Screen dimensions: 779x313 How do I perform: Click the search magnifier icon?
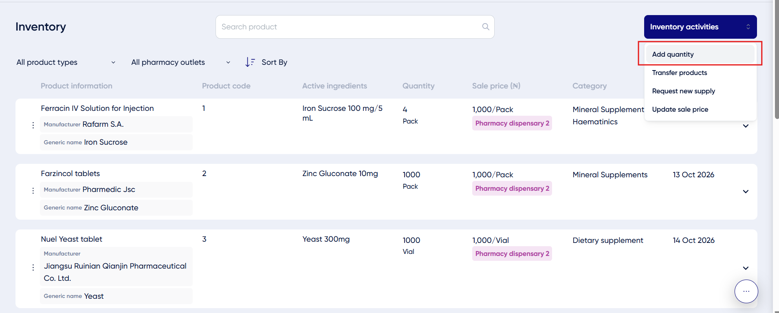point(486,26)
